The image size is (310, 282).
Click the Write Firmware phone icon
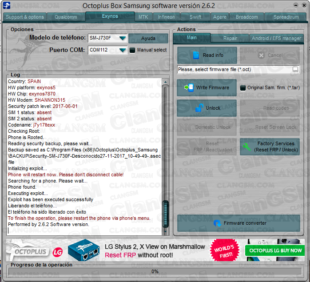pyautogui.click(x=189, y=87)
